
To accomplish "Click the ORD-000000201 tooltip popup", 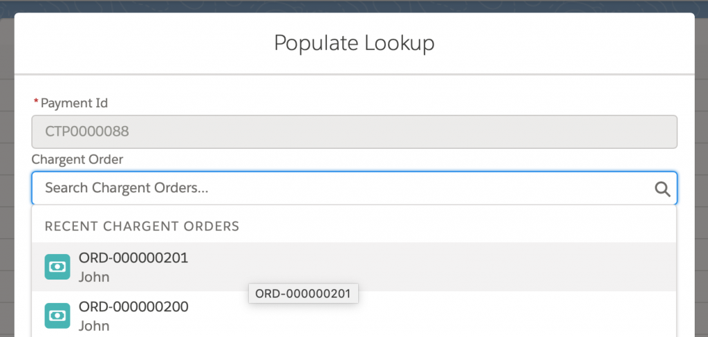I will (x=303, y=293).
